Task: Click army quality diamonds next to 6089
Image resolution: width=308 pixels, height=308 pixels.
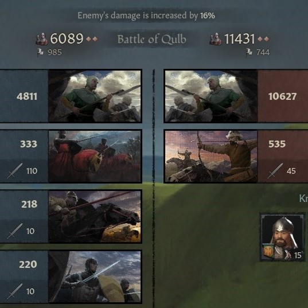Action: (x=92, y=39)
